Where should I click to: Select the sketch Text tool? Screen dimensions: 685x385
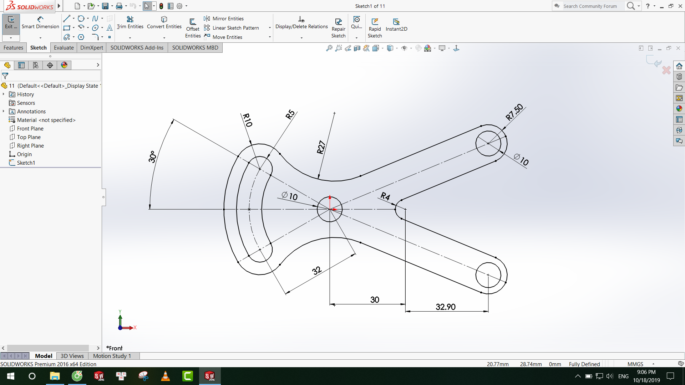tap(110, 28)
